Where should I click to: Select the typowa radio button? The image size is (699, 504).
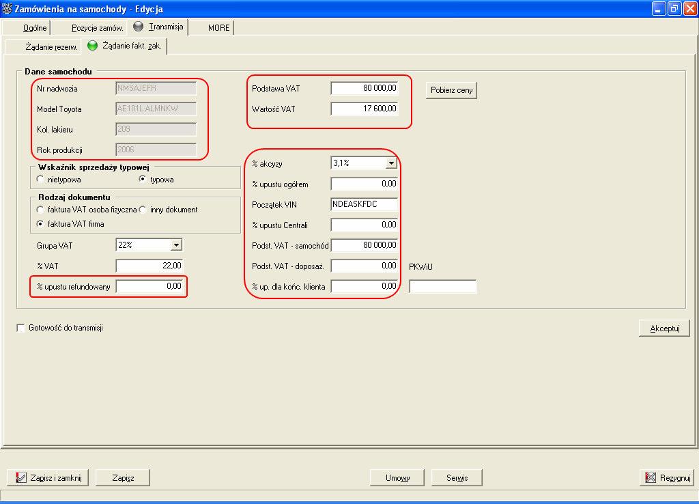143,180
